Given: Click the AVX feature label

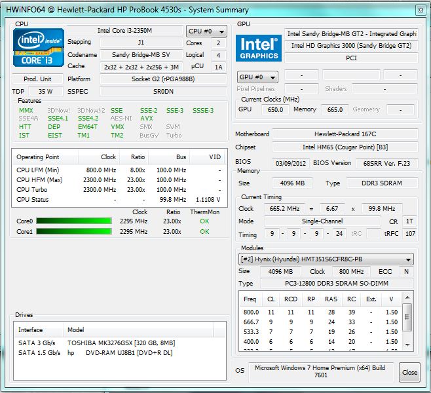Looking at the screenshot, I should pos(147,119).
